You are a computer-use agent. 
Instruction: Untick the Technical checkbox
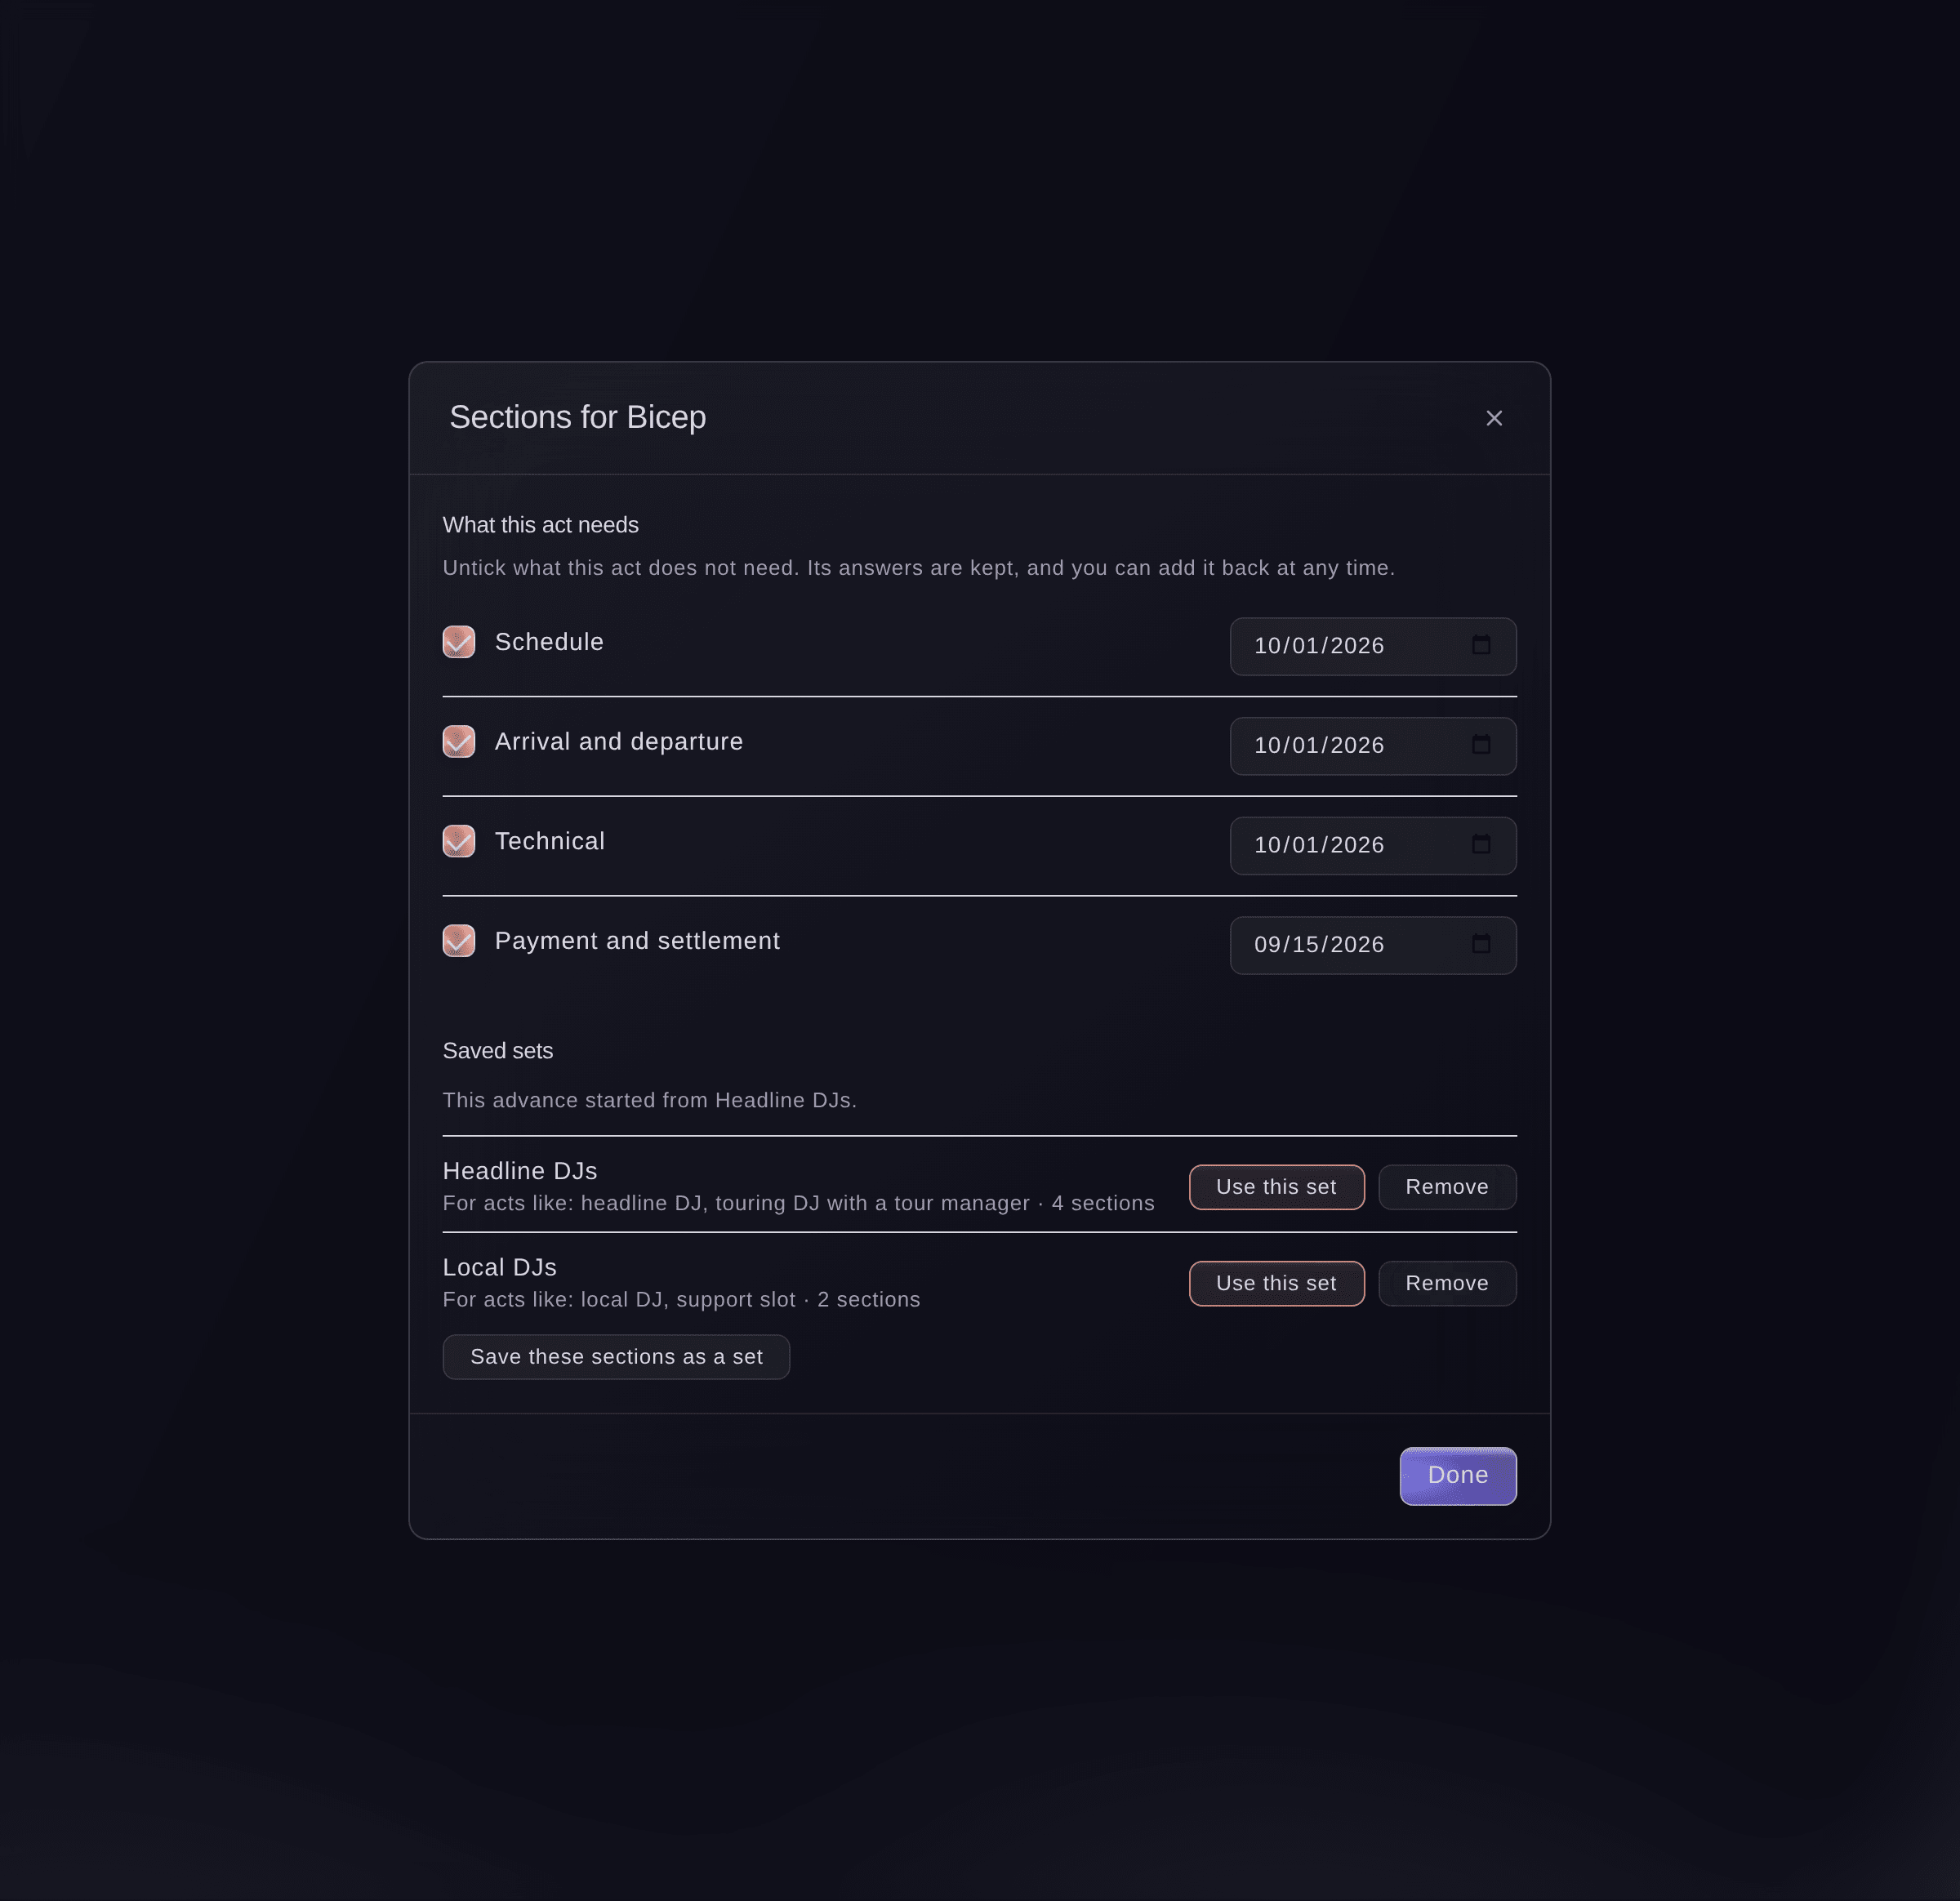tap(459, 841)
